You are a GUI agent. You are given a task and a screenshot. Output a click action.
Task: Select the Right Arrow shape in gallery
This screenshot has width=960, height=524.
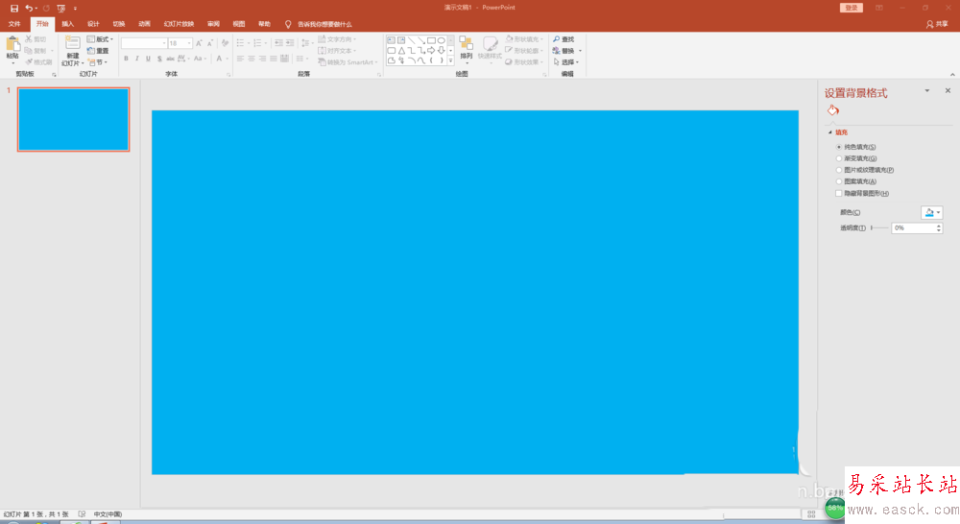432,50
